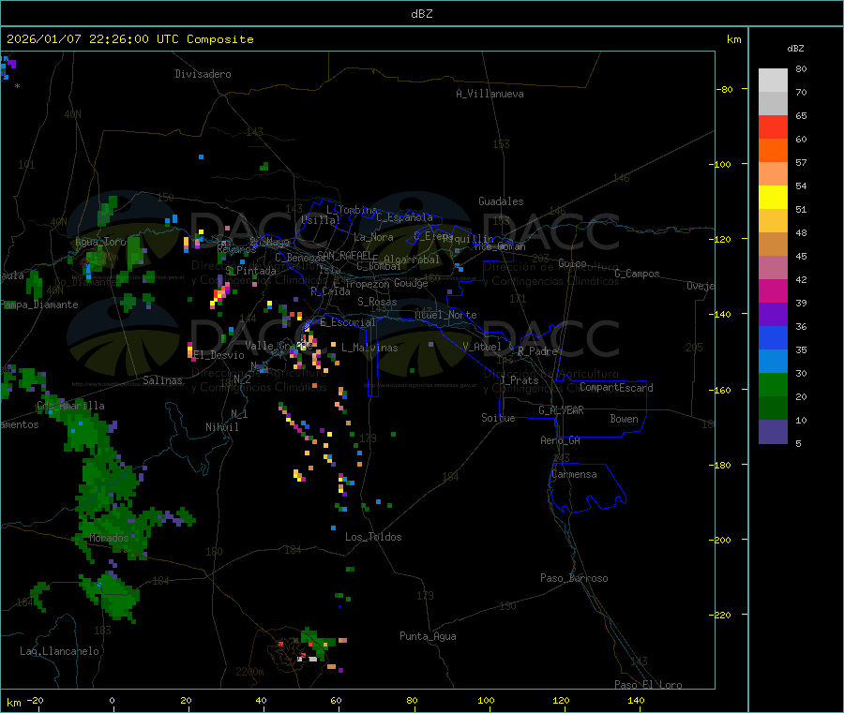Click the 'G_ALVEAR' map label

pos(561,410)
